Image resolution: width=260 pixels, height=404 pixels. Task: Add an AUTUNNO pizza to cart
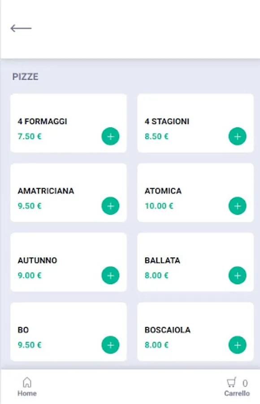pos(110,276)
